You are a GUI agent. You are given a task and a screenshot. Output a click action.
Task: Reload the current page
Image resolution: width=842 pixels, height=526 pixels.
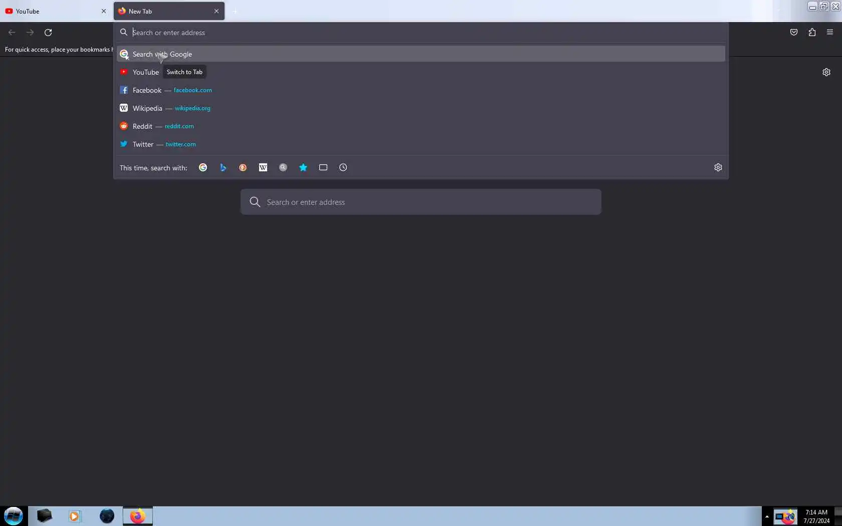(x=48, y=32)
